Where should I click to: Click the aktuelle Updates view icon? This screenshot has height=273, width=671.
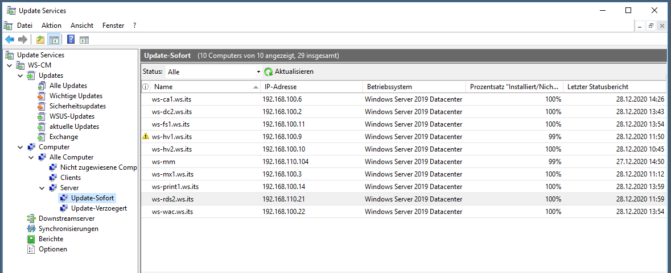[x=42, y=127]
